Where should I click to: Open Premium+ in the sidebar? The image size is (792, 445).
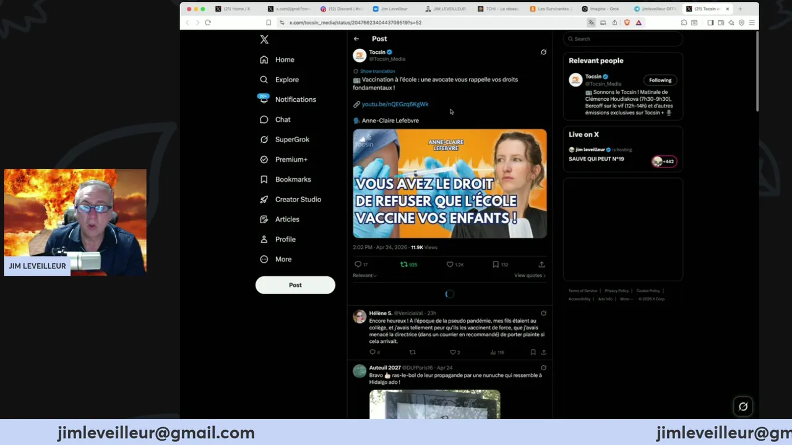284,159
